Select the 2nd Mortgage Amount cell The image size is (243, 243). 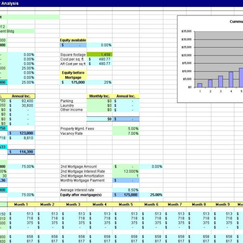pyautogui.click(x=126, y=166)
